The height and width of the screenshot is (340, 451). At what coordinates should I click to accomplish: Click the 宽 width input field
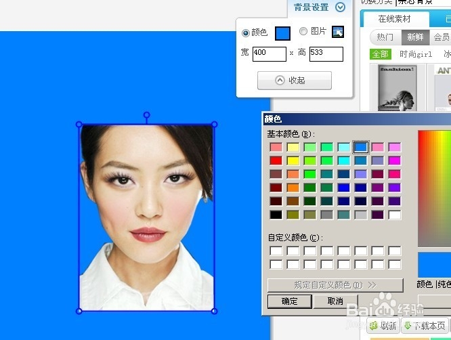click(270, 54)
